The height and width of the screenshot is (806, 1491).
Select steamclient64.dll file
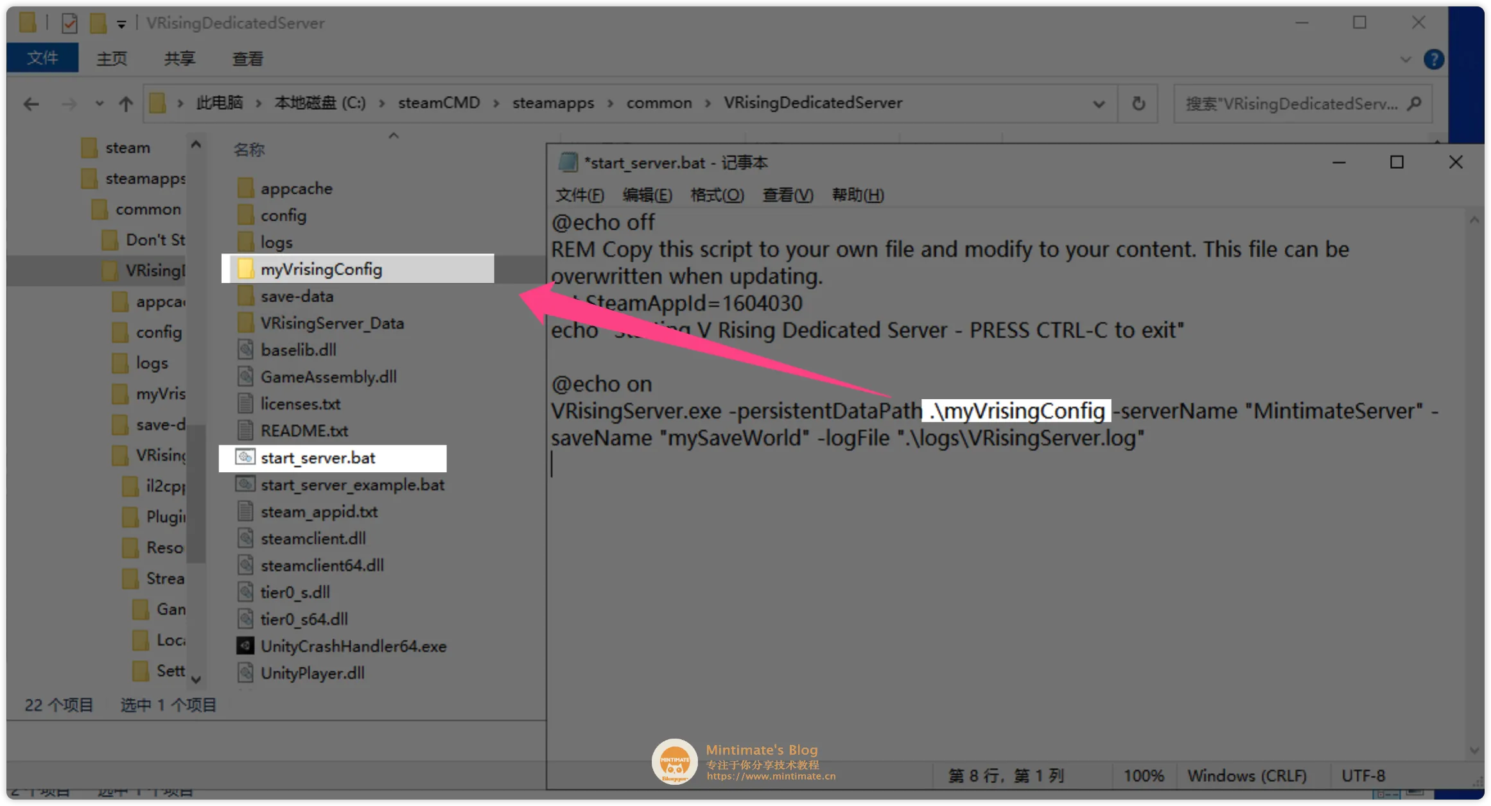tap(311, 565)
